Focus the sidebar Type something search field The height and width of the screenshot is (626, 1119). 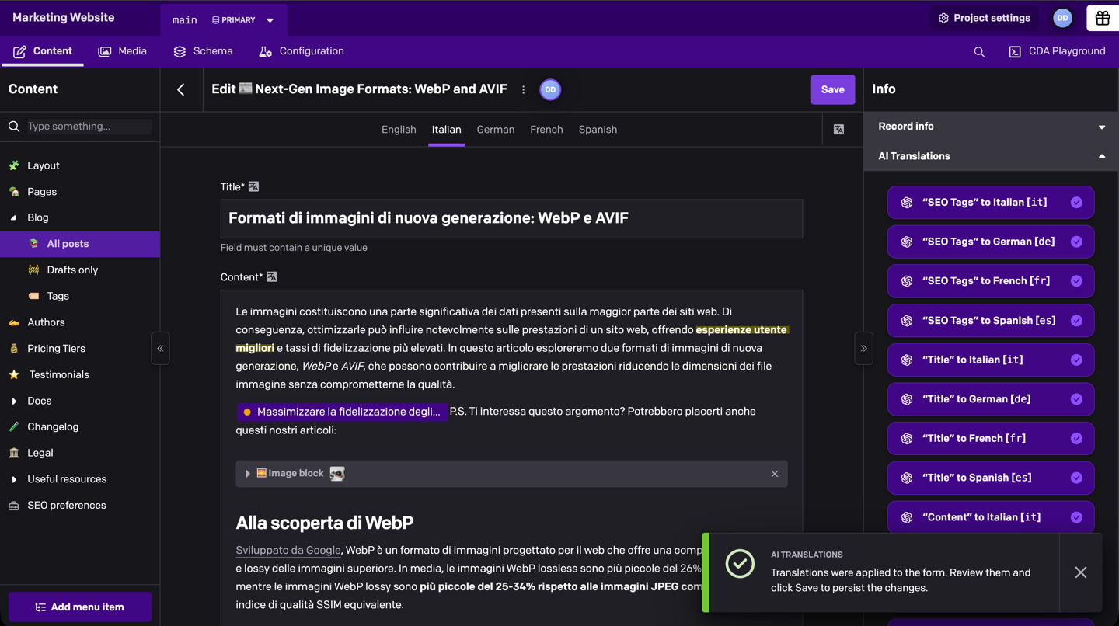point(88,127)
